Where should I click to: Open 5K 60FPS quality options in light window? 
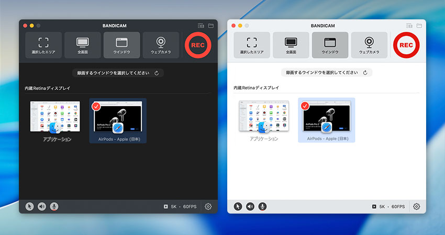pos(388,207)
